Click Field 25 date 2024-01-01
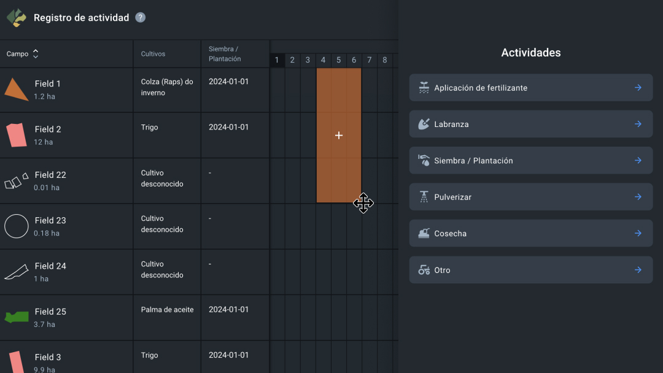 point(229,310)
